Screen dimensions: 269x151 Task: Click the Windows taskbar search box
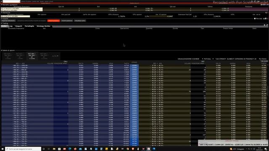[23, 149]
